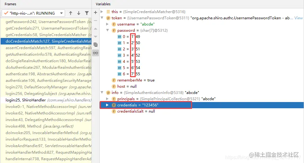
Task: Select the rememberMe = true row
Action: pos(202,80)
